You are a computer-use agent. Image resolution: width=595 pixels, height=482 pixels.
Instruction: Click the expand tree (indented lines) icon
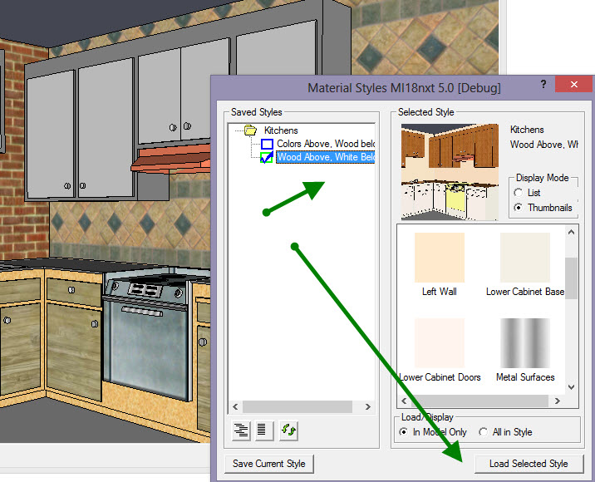(242, 430)
